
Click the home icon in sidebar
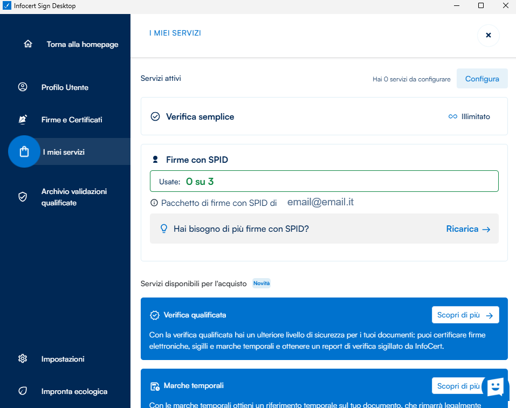28,44
